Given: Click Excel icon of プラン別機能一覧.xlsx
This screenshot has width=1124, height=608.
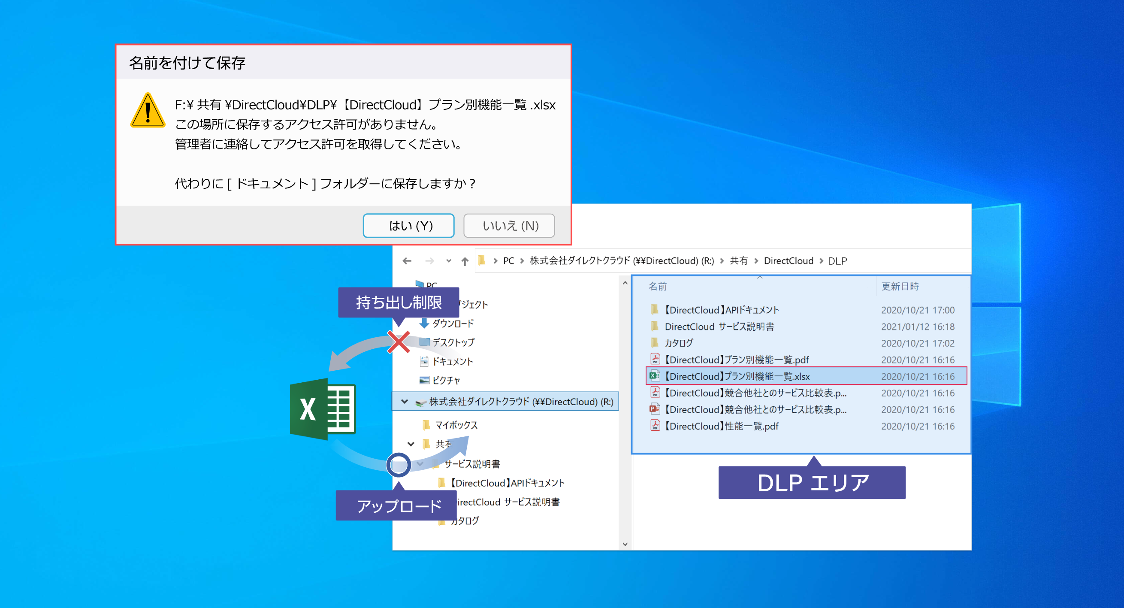Looking at the screenshot, I should (655, 376).
